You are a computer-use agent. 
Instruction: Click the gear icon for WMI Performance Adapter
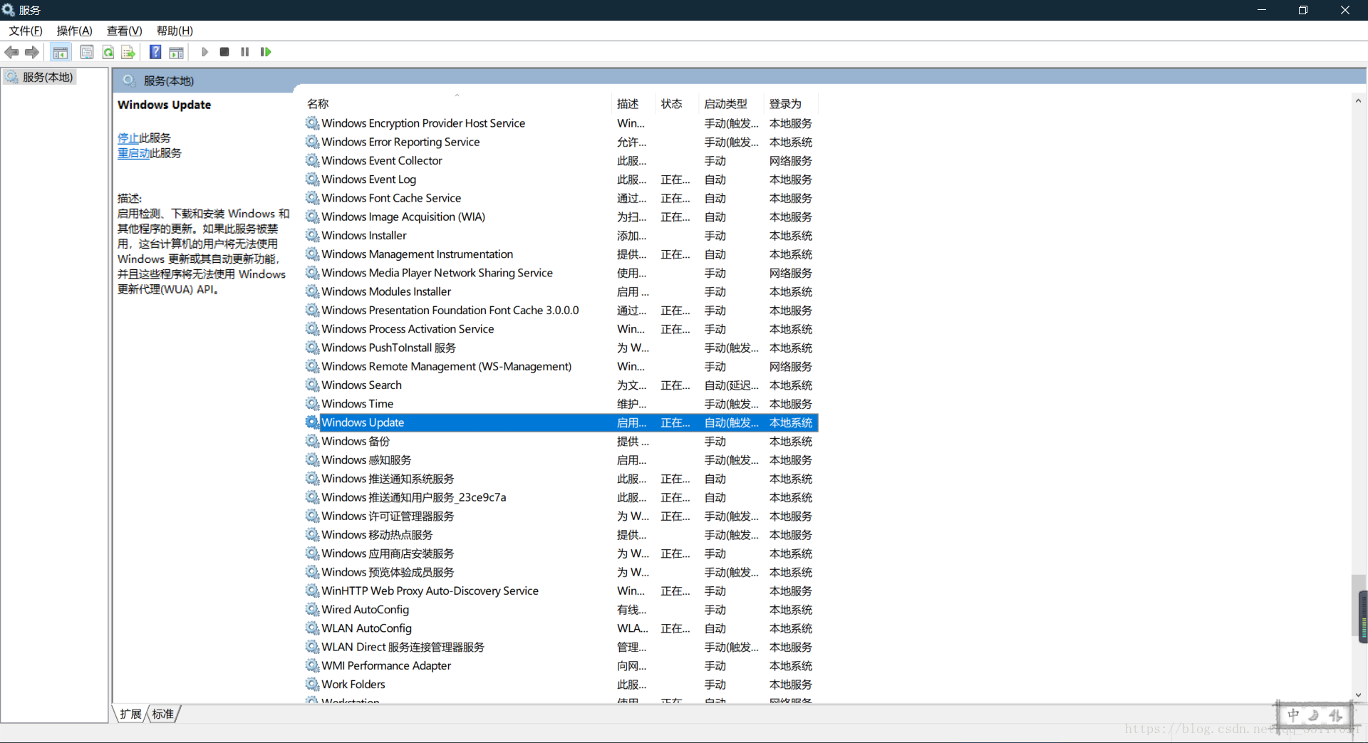(312, 666)
